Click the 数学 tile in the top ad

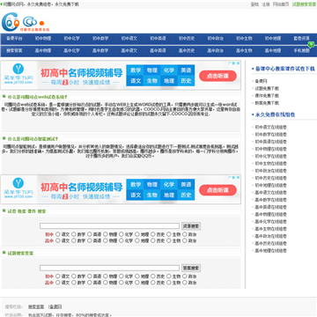pos(136,70)
